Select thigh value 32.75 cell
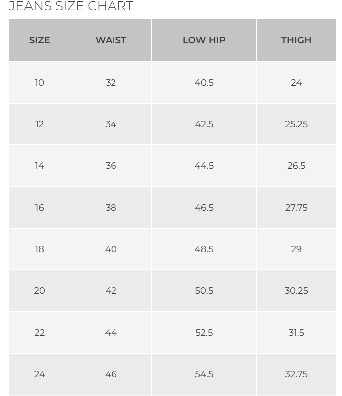342x396 pixels. tap(296, 374)
